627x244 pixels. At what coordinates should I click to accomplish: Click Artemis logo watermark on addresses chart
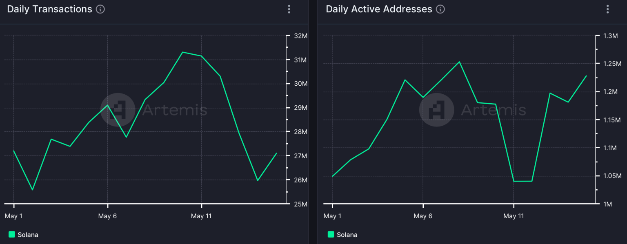pos(437,110)
